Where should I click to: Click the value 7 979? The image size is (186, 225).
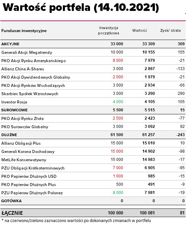(x=150, y=60)
